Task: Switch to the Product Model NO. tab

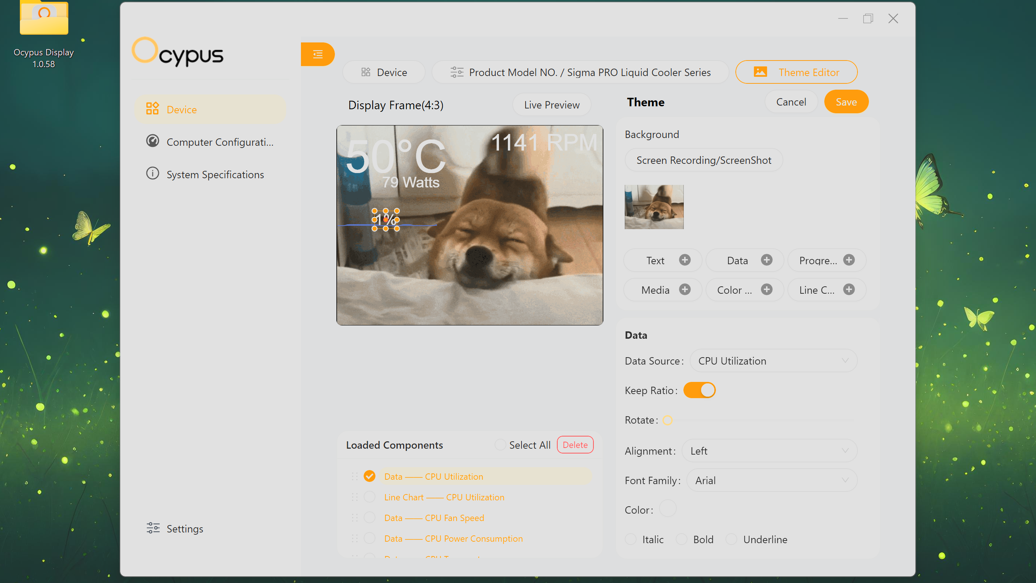Action: click(581, 72)
